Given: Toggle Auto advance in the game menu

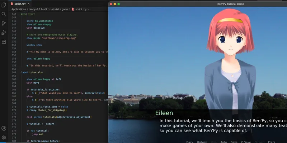Looking at the screenshot, I should click(223, 142).
